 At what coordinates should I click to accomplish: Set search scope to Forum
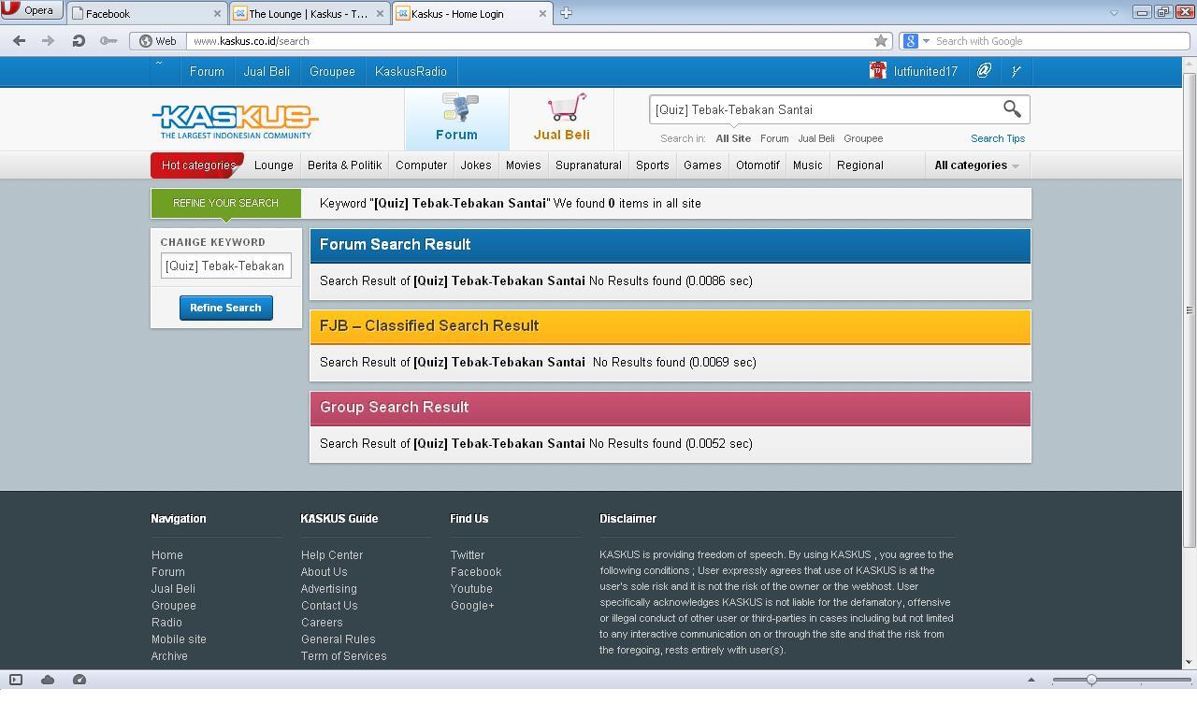click(x=774, y=138)
